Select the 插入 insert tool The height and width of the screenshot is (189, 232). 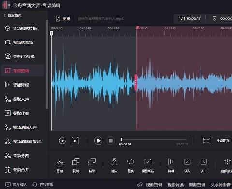click(x=115, y=165)
